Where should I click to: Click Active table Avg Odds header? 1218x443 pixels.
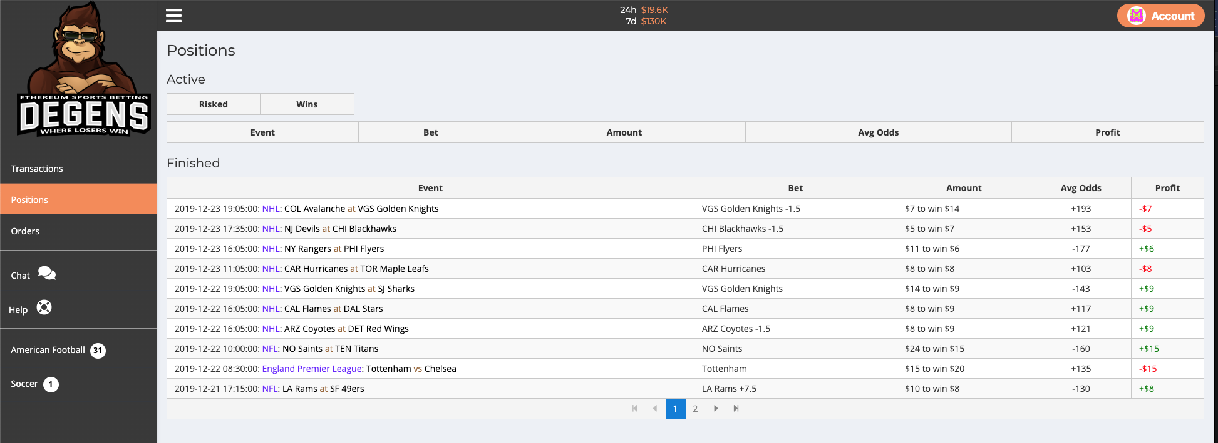878,132
